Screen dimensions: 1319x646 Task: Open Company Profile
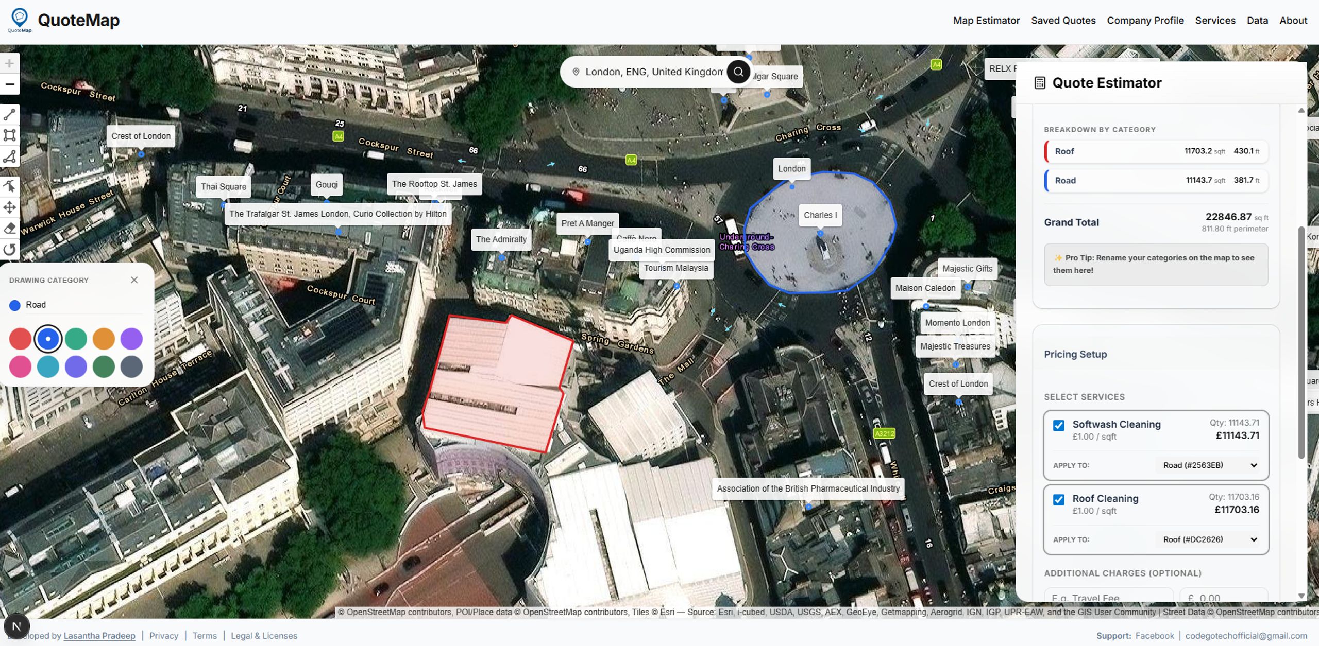tap(1145, 21)
